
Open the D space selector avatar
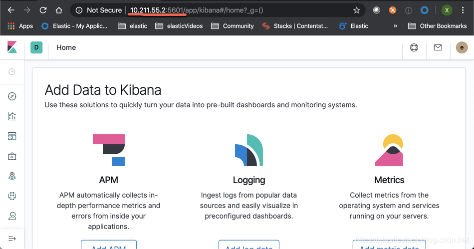coord(36,47)
